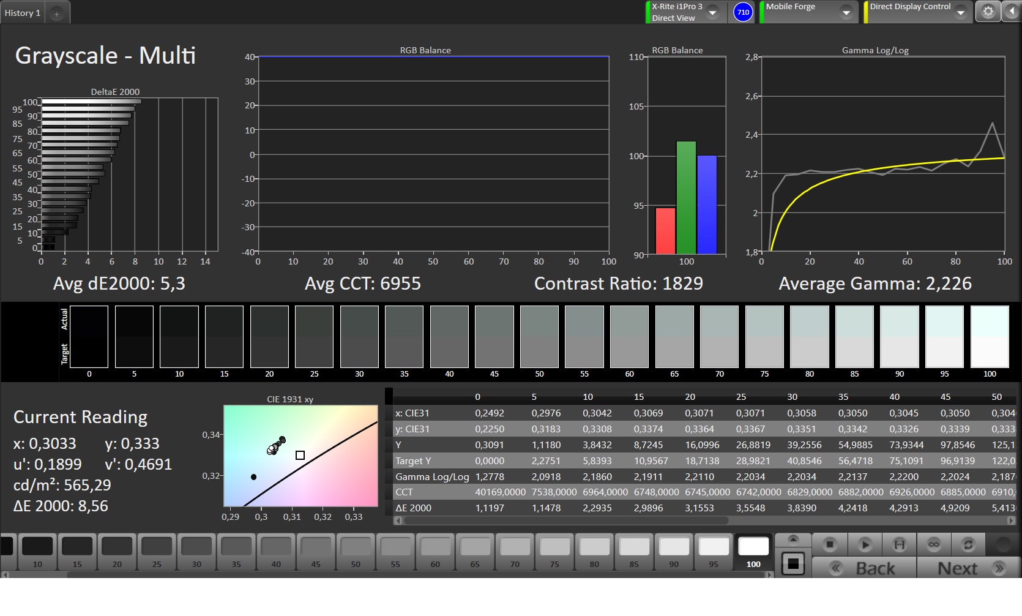Click the Actual/Target swatch labeled 50

pos(539,337)
